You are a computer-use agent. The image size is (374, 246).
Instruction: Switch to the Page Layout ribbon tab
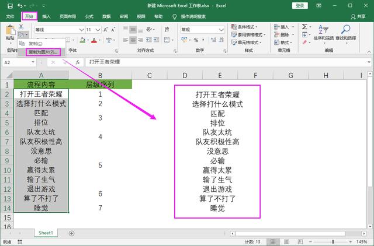pos(68,16)
